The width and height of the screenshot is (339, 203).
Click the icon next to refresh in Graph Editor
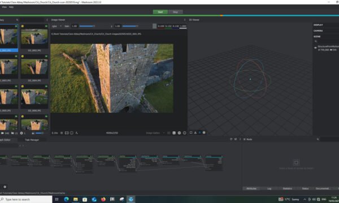click(236, 139)
